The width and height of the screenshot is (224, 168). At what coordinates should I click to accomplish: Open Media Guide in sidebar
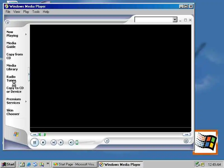tap(11, 45)
